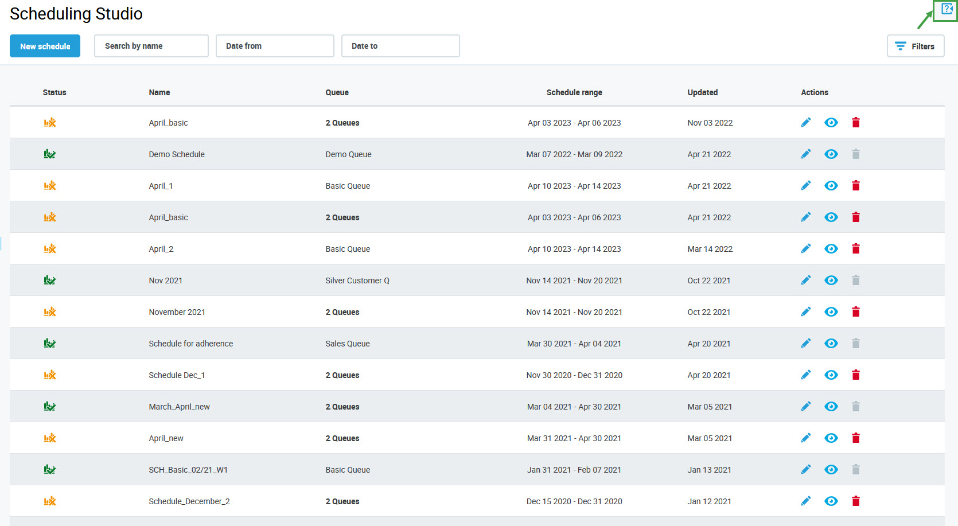
Task: Edit the SCH_Basic_02/21_W1 schedule
Action: [x=806, y=469]
